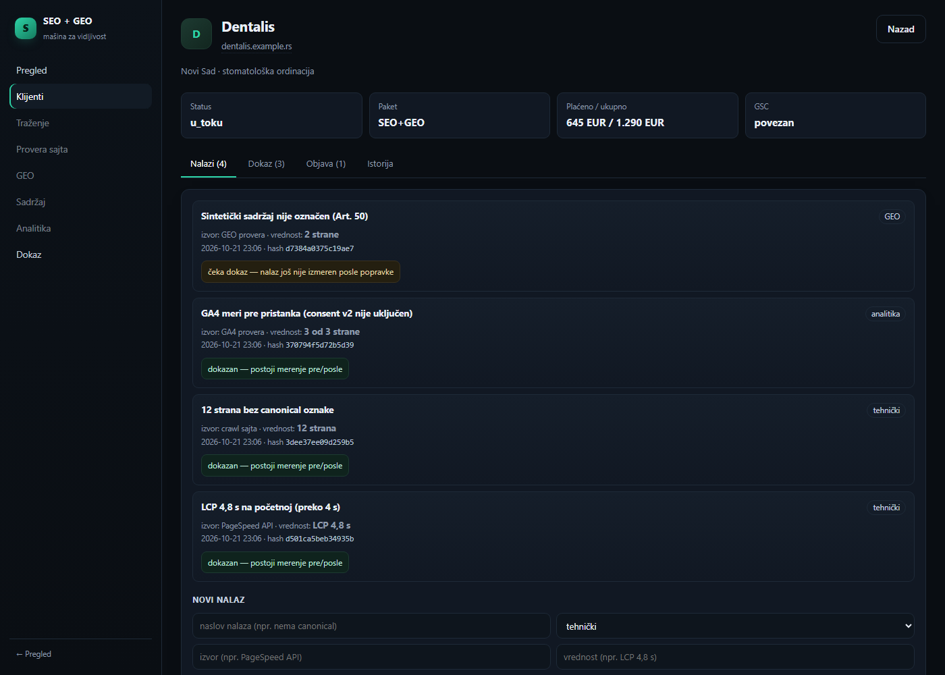Image resolution: width=945 pixels, height=675 pixels.
Task: Click tehnički tag on LCP finding
Action: [886, 508]
